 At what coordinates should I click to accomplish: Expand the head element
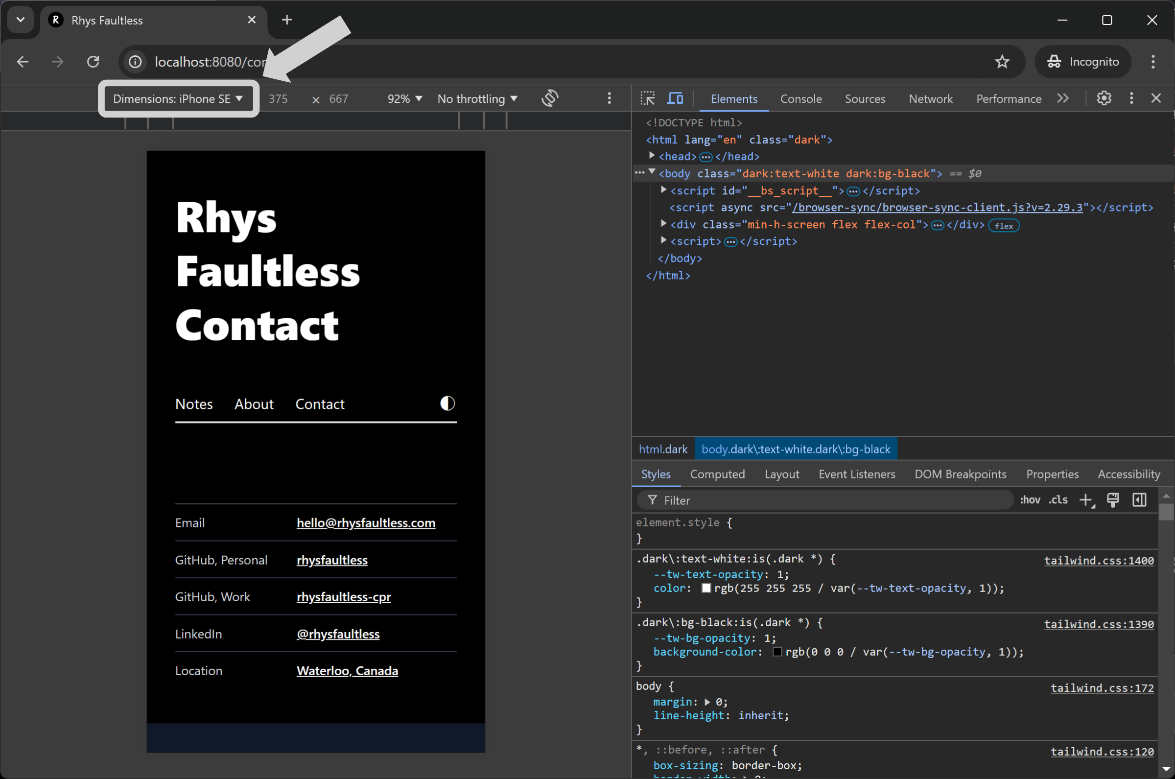click(x=652, y=156)
